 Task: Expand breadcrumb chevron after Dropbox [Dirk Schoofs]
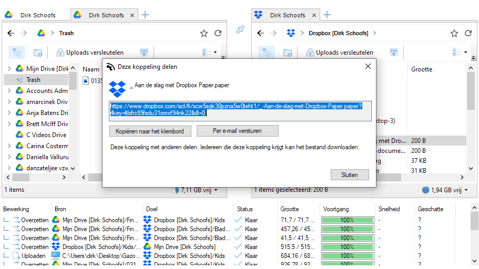click(x=374, y=33)
